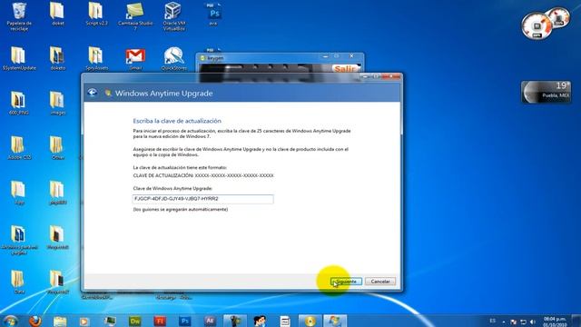
Task: Launch Dreamweaver from the taskbar
Action: tap(135, 321)
